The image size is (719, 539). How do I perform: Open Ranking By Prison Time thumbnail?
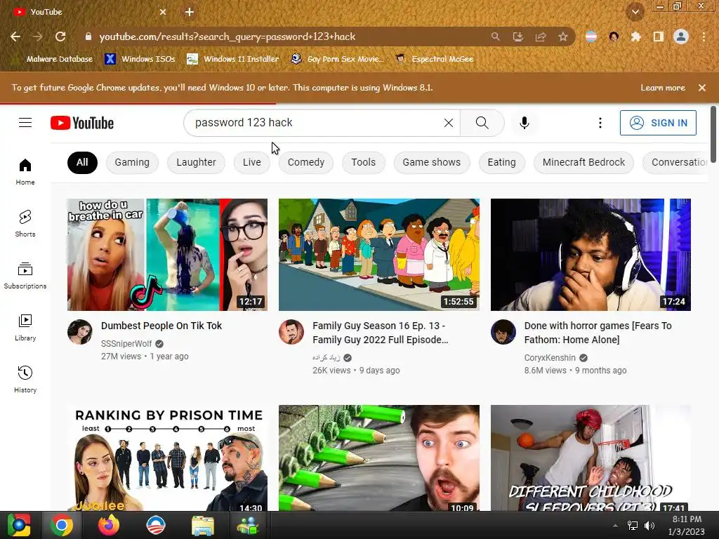point(167,458)
